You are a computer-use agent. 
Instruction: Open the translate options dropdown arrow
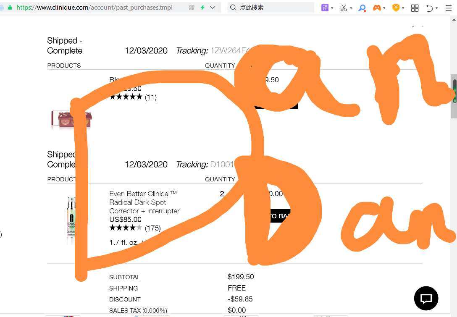[x=332, y=8]
